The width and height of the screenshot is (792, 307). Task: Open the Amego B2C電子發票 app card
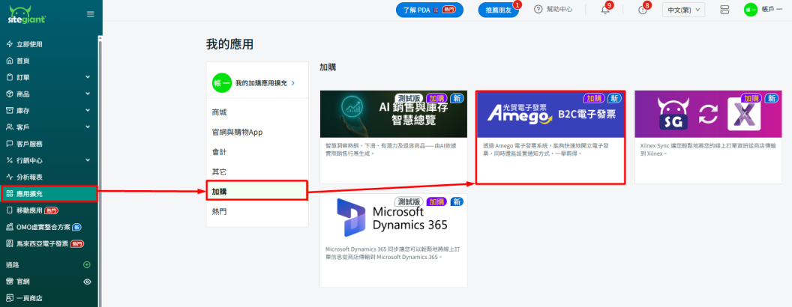coord(550,137)
